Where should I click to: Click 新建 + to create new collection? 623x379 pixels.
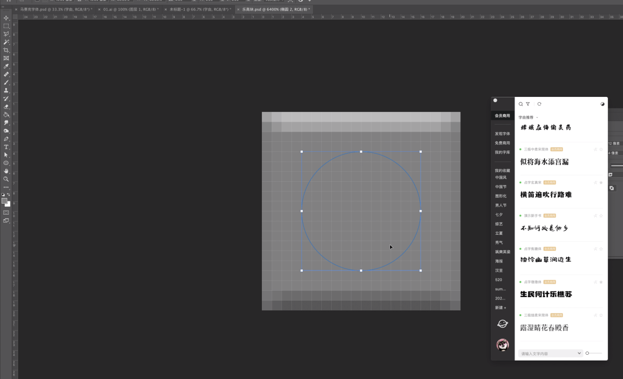(x=501, y=308)
